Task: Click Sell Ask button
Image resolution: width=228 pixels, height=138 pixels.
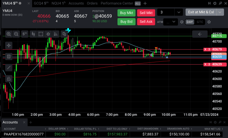Action: (x=146, y=22)
